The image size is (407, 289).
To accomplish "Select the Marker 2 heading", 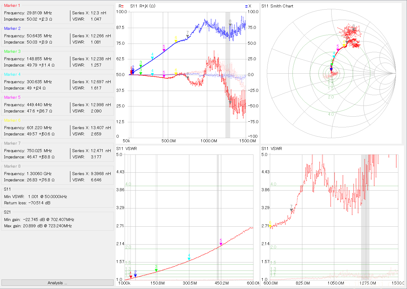I will click(12, 28).
